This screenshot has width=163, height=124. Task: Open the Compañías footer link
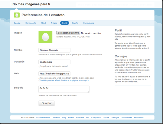pyautogui.click(x=96, y=118)
